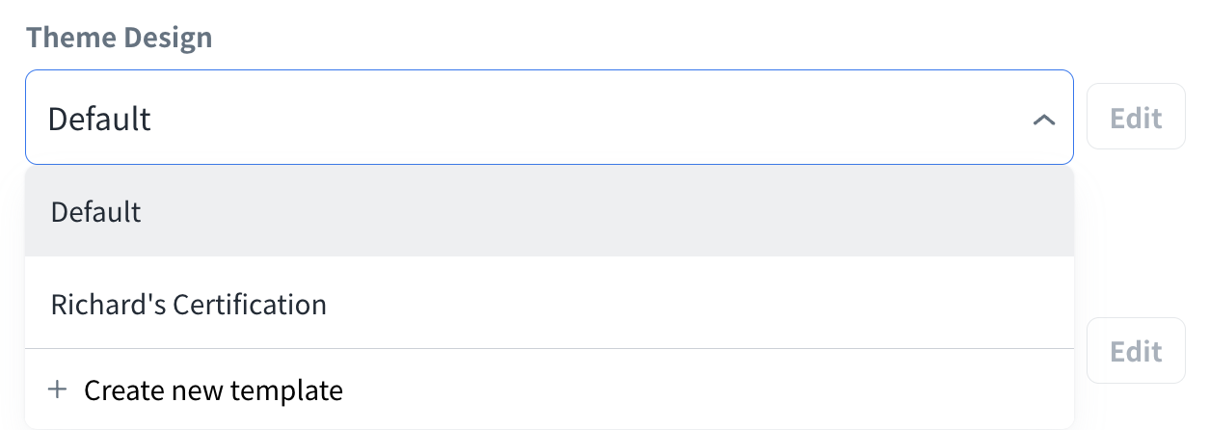Viewport: 1209px width, 430px height.
Task: Open the editor with the topmost Edit button
Action: (1136, 118)
